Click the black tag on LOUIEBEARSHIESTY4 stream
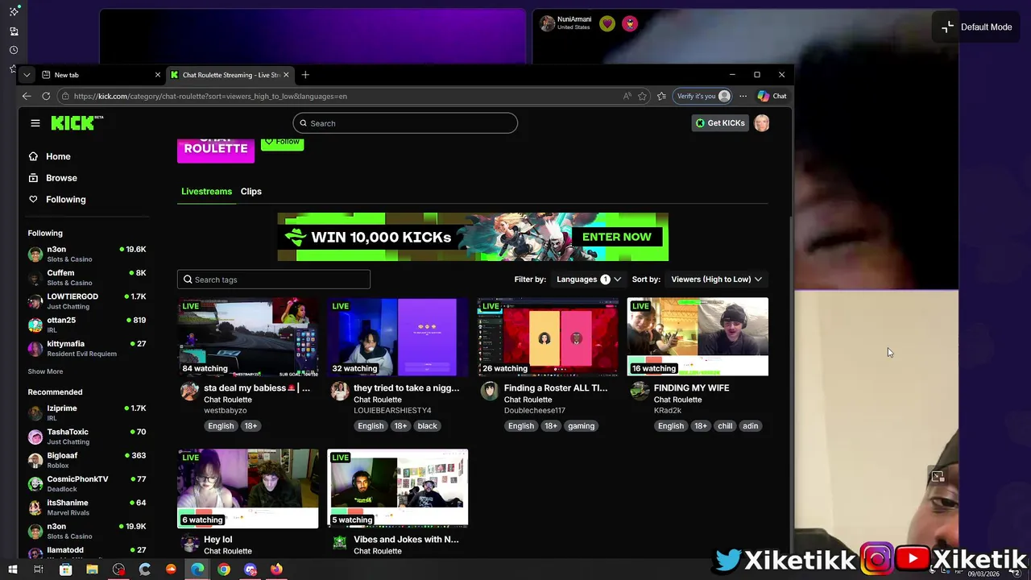 [427, 426]
